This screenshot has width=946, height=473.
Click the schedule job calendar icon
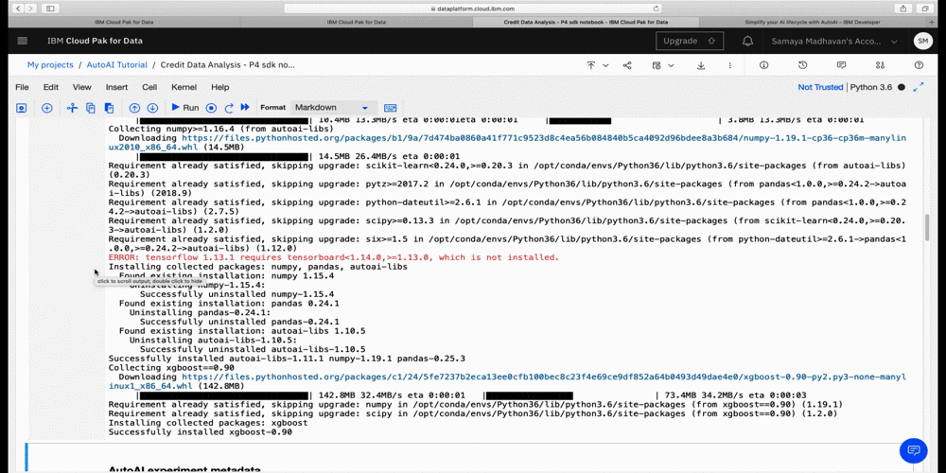click(x=657, y=65)
